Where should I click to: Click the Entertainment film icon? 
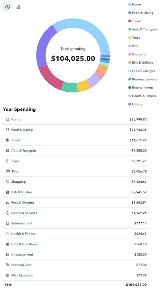(8, 223)
